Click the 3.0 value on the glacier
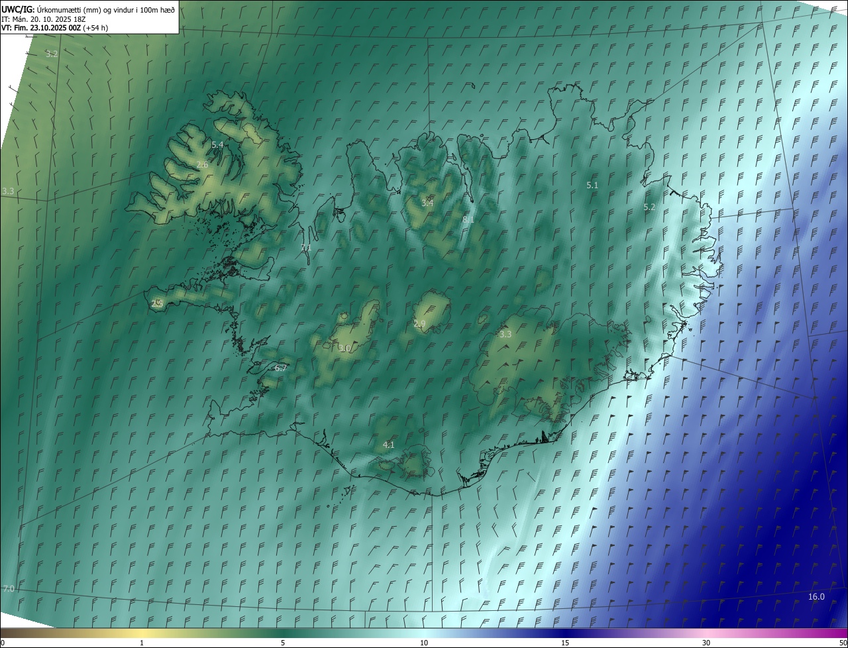 [344, 349]
